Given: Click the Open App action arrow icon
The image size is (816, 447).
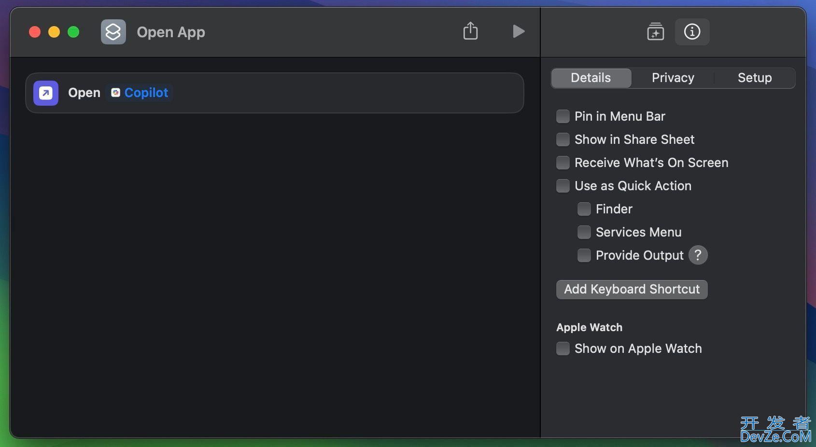Looking at the screenshot, I should [x=46, y=93].
